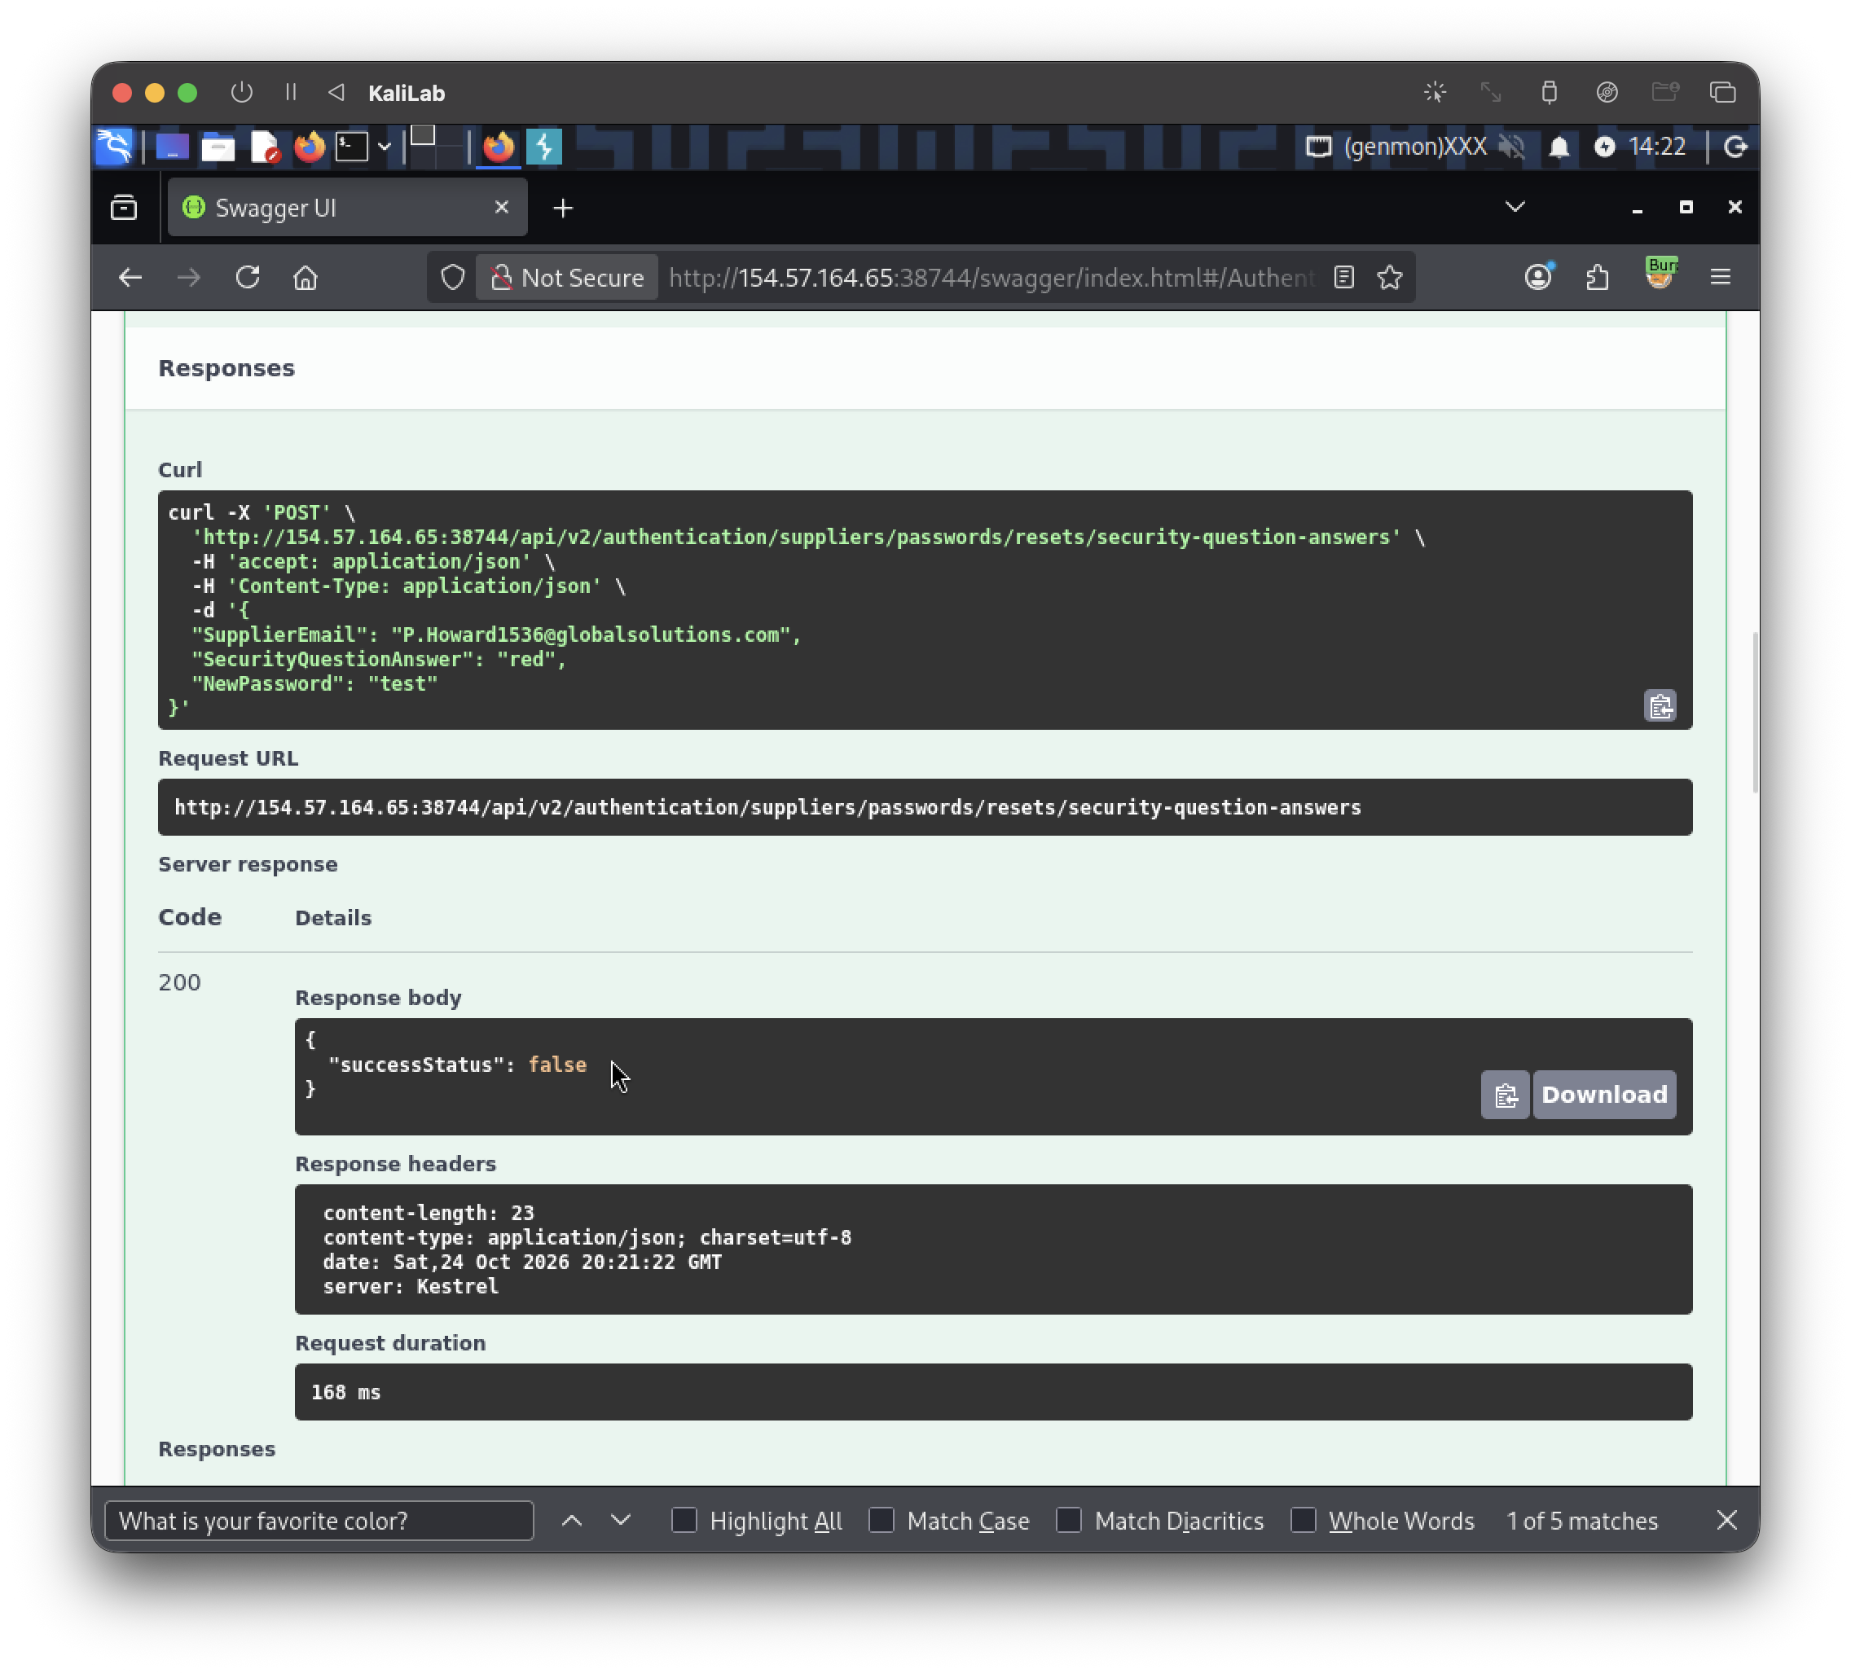Enable Match Case in find bar
Screen dimensions: 1851x1673
pyautogui.click(x=882, y=1520)
